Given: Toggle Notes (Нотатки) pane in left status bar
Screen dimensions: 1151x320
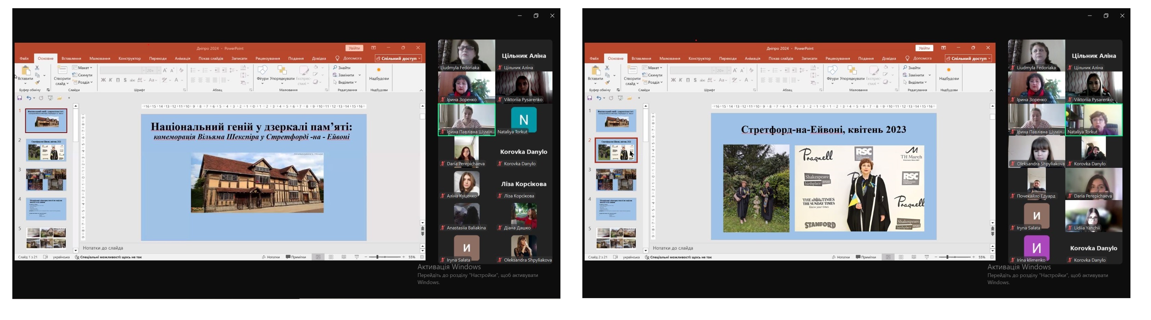Looking at the screenshot, I should (271, 257).
